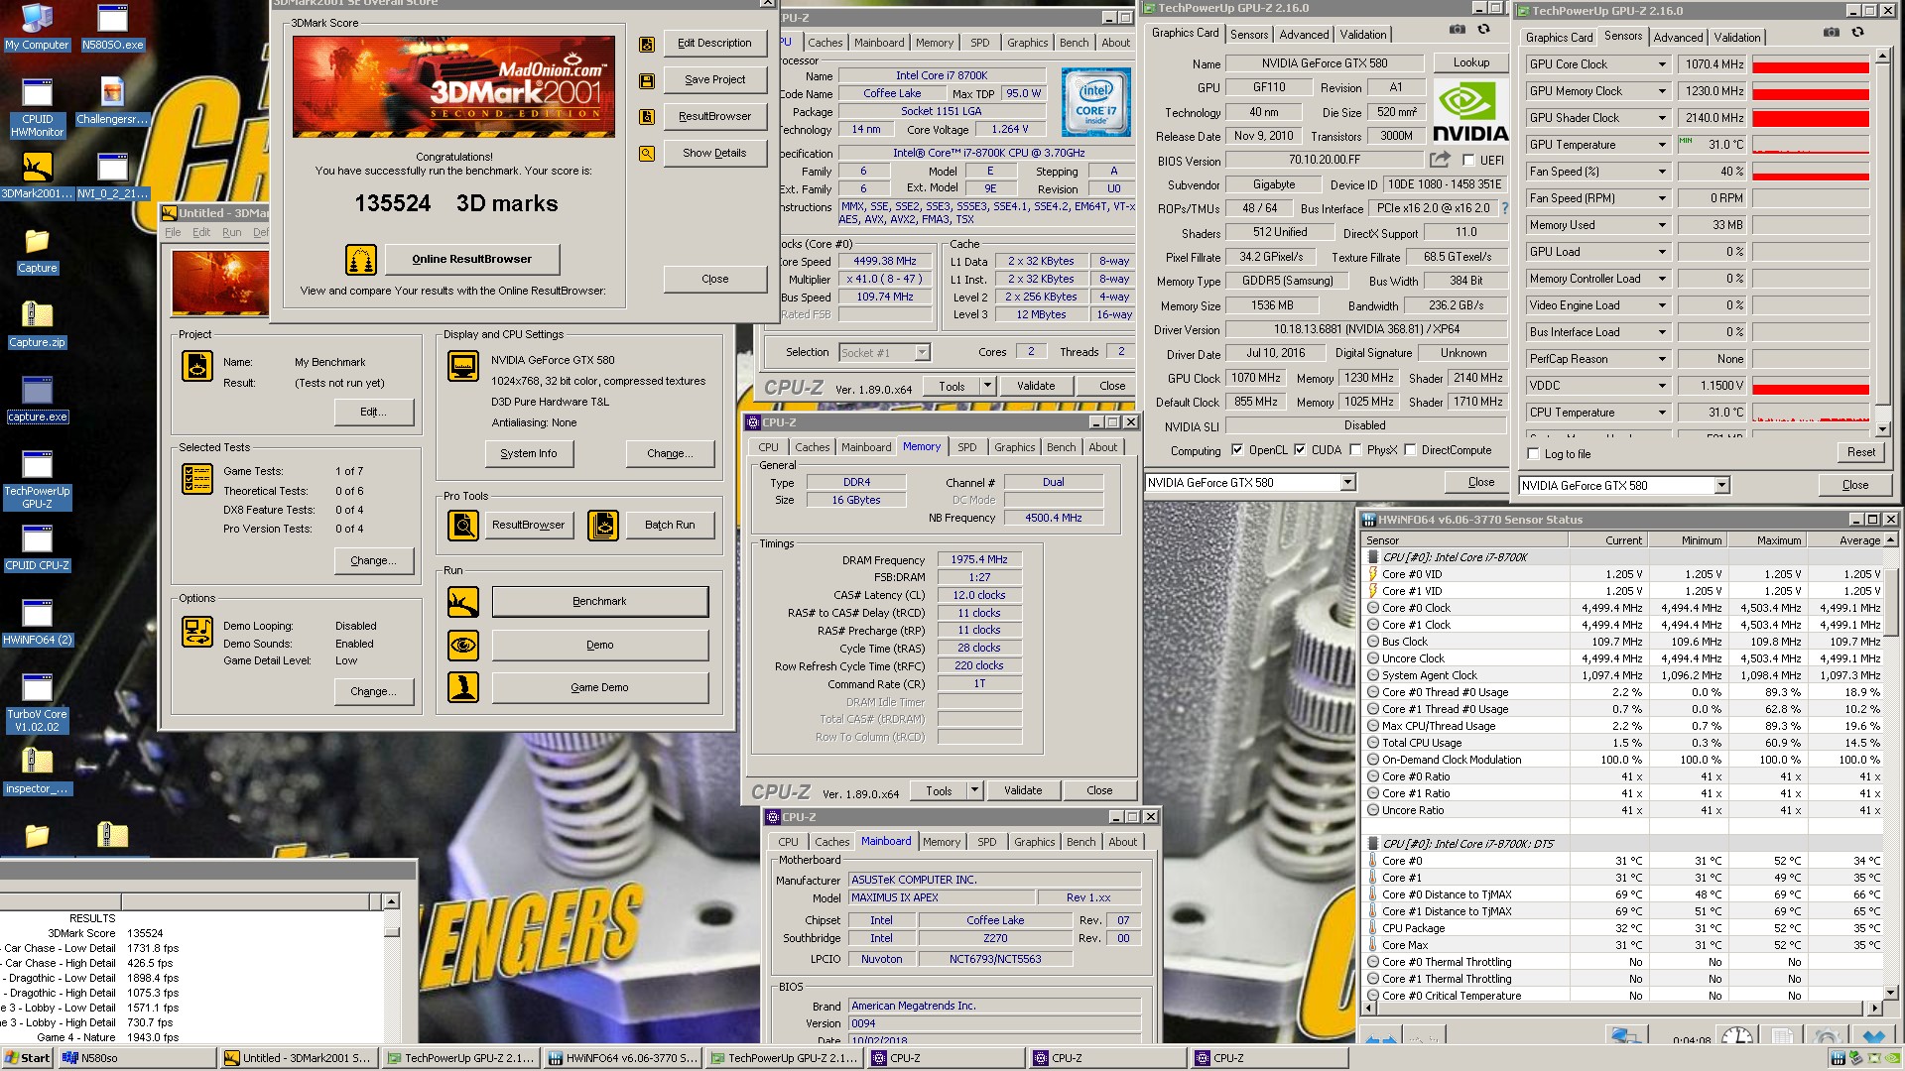Open Capture.zip archive on desktop
The image size is (1905, 1071).
(x=37, y=324)
